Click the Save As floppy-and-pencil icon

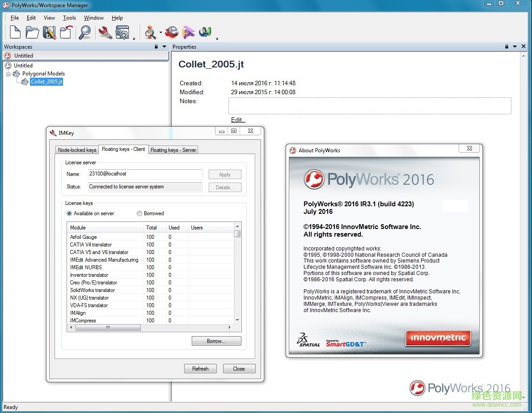[49, 32]
